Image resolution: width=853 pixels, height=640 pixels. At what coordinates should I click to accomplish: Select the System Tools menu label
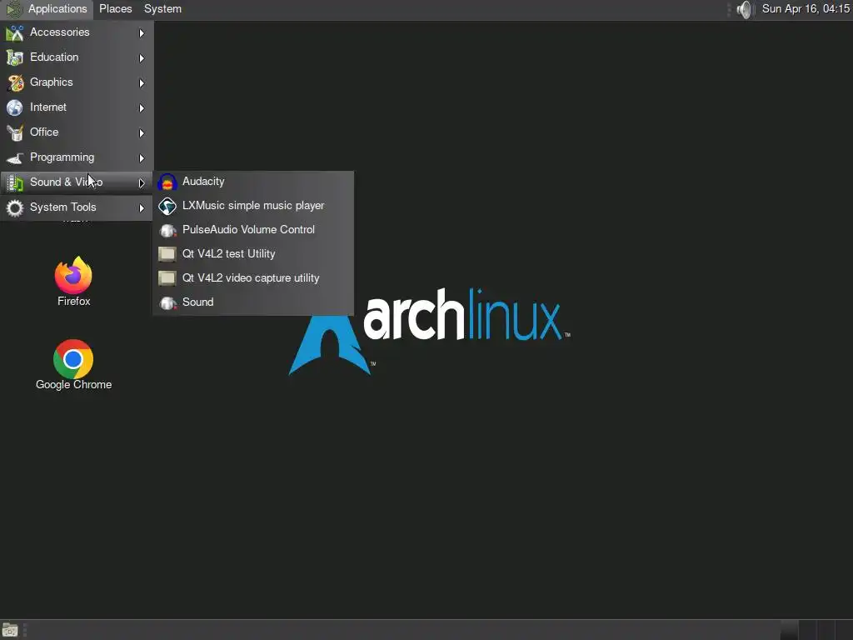[x=62, y=207]
